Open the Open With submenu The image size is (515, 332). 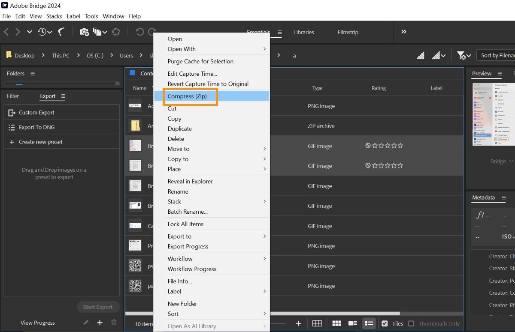click(182, 49)
